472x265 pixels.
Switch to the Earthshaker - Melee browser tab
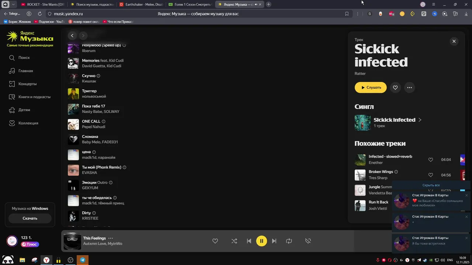coord(141,4)
